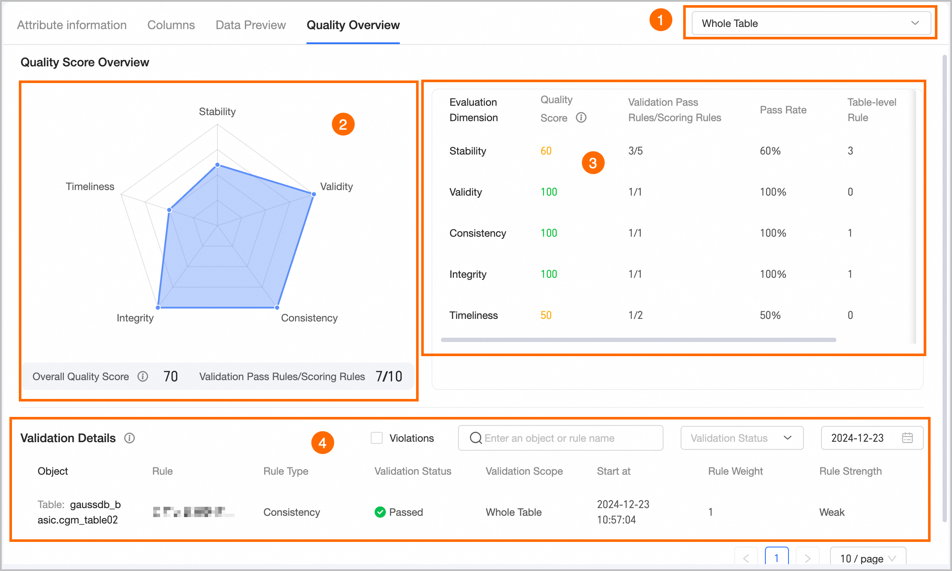Click page number 1 button
Screen dimensions: 952x571
(x=776, y=558)
